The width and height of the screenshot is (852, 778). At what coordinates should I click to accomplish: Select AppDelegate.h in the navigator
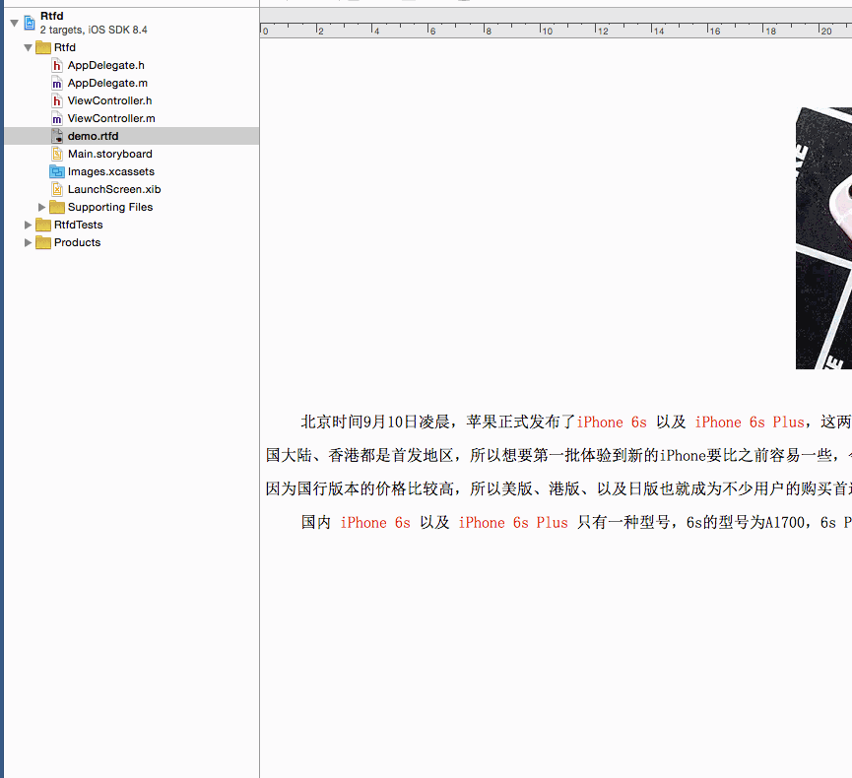[x=106, y=65]
